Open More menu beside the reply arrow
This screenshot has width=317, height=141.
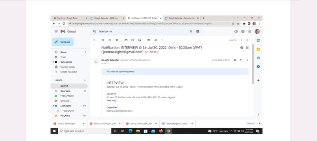(x=247, y=60)
